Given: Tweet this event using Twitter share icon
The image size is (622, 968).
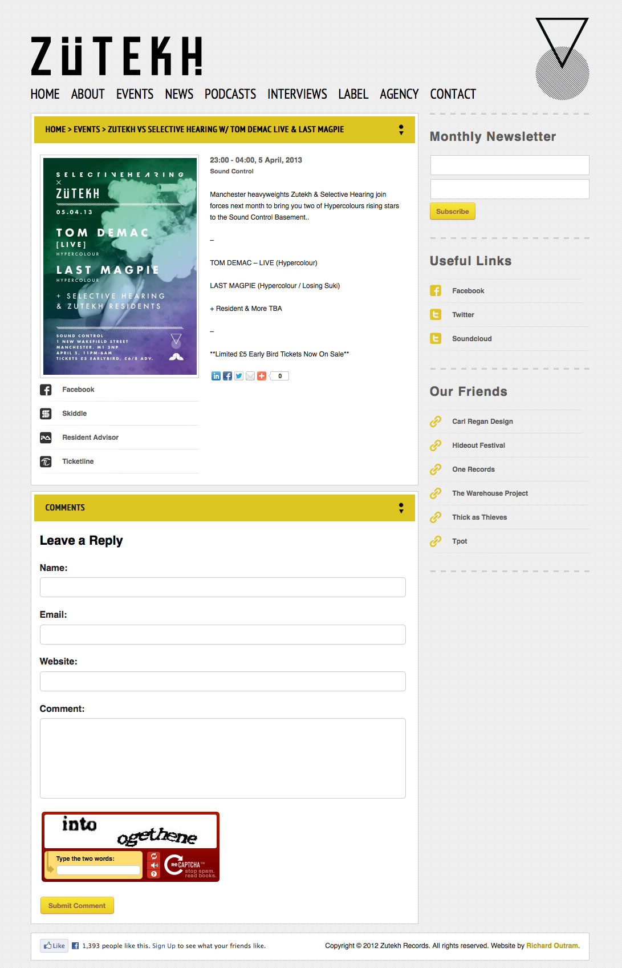Looking at the screenshot, I should (x=239, y=376).
